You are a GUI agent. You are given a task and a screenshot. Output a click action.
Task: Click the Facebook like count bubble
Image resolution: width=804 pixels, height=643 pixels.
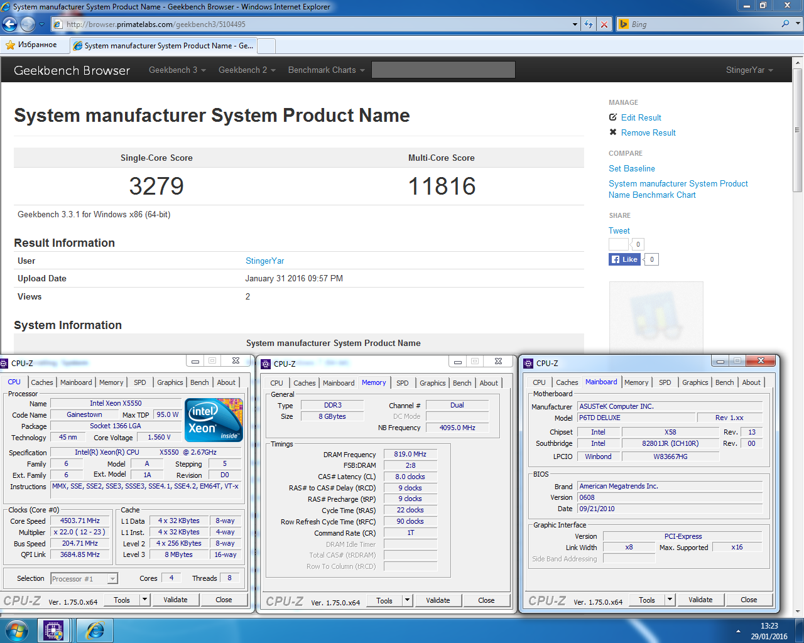pos(652,259)
